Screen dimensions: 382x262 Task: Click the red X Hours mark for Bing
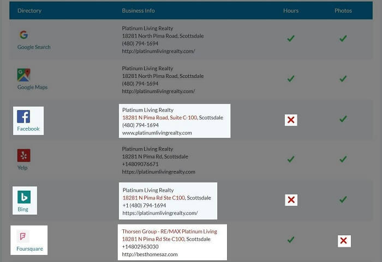[291, 200]
